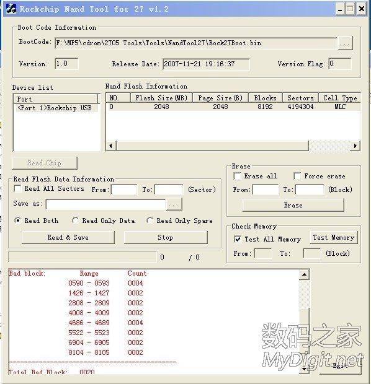Image resolution: width=371 pixels, height=384 pixels.
Task: Click the Rockchip Nand Tool title bar icon
Action: tap(11, 9)
